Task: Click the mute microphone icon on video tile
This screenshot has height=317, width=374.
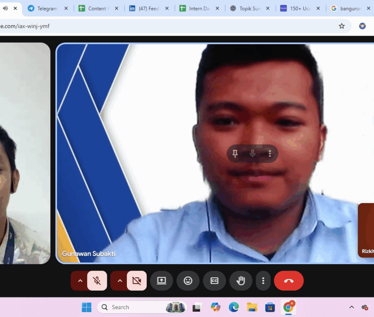Action: click(x=252, y=154)
